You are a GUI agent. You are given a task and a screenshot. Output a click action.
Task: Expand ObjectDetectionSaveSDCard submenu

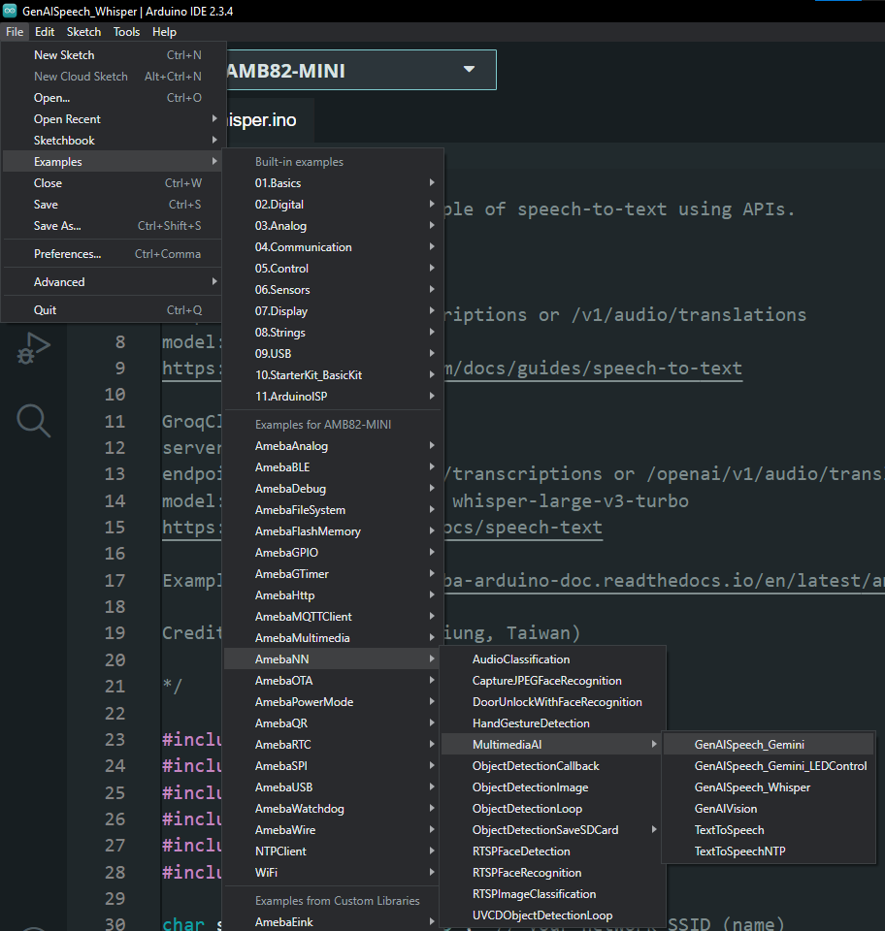pyautogui.click(x=552, y=831)
